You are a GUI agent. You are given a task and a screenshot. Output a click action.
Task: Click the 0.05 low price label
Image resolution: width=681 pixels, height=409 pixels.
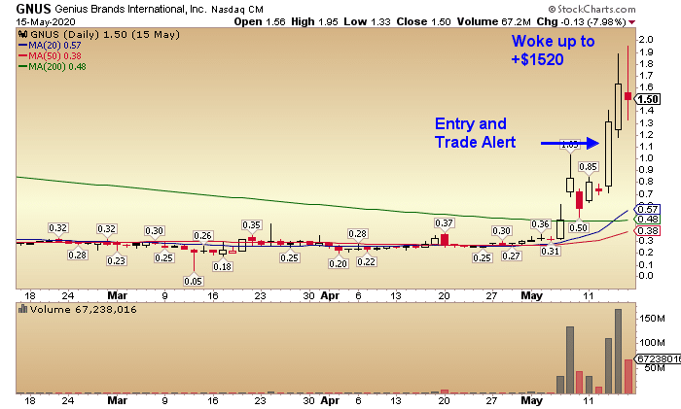point(193,281)
